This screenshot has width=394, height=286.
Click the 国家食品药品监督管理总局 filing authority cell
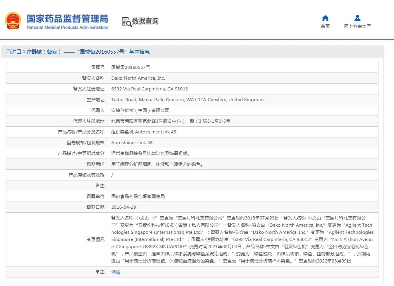[138, 196]
